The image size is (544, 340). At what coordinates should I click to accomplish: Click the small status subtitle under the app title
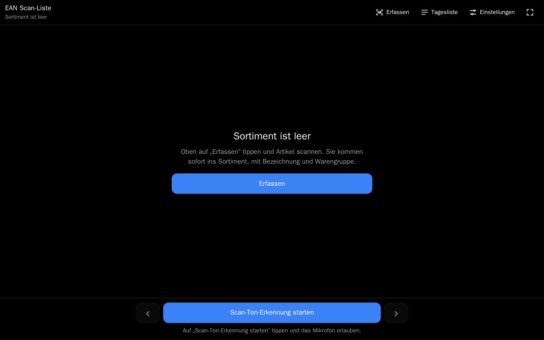(26, 17)
